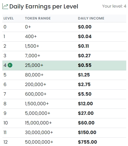Viewport: 128px width, 146px height.
Task: Click the $1.25 daily income value
Action: (84, 75)
